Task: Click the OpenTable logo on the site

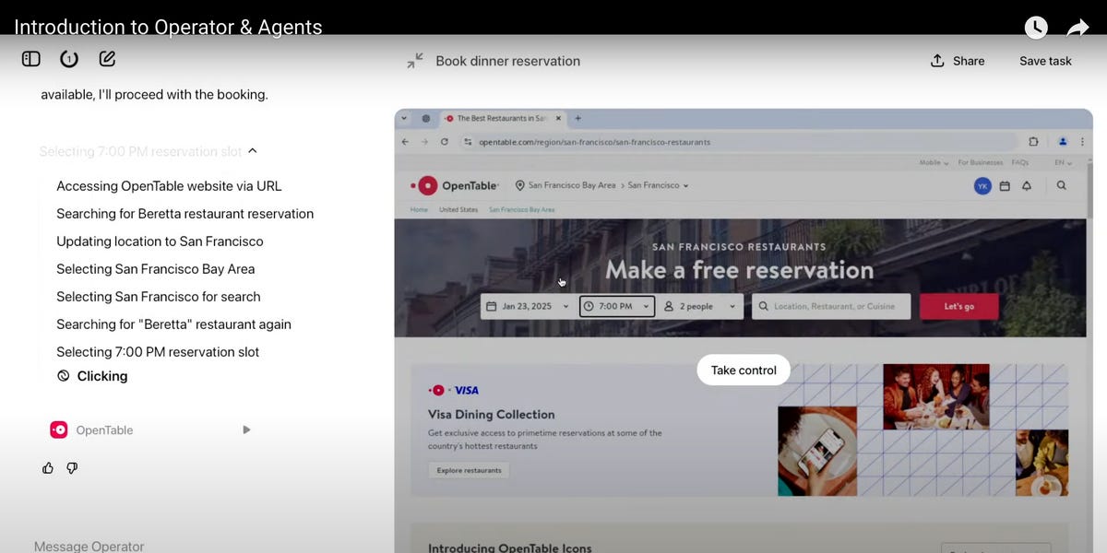Action: coord(455,185)
